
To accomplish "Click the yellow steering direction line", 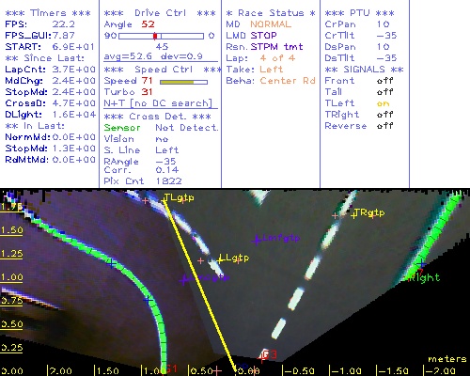I will click(199, 285).
